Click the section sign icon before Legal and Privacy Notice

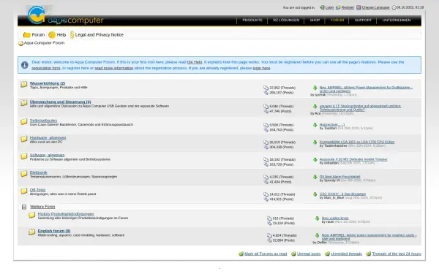point(72,34)
